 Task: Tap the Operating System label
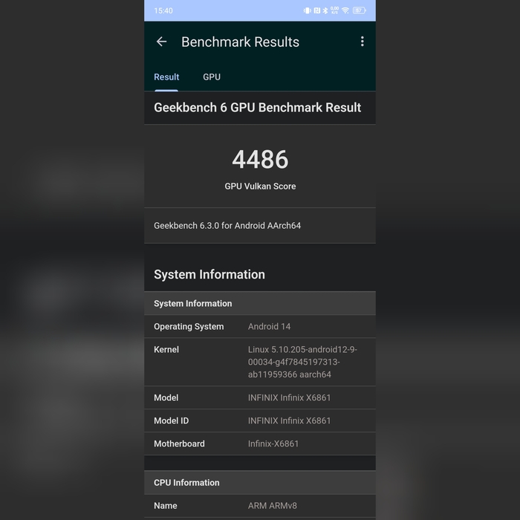pos(189,327)
